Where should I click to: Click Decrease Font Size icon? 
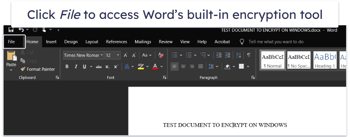(x=134, y=55)
